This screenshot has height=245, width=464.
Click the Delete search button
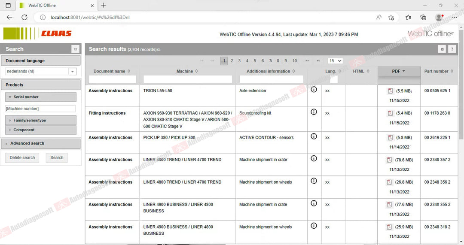tap(22, 157)
